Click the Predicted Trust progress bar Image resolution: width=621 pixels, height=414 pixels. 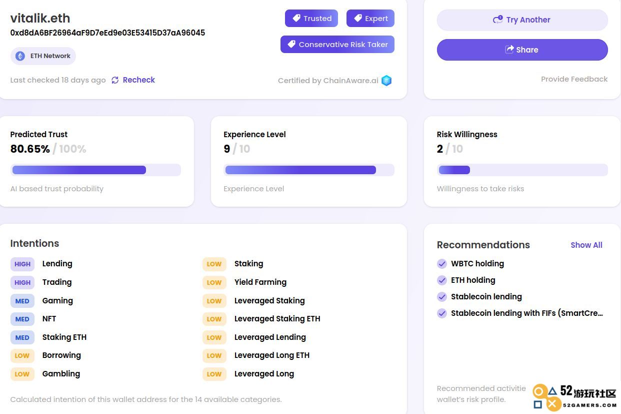click(95, 170)
